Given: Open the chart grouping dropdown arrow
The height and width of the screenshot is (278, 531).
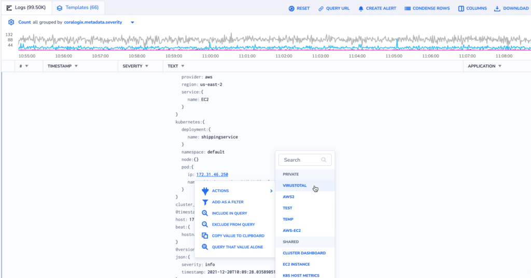Looking at the screenshot, I should tap(132, 22).
